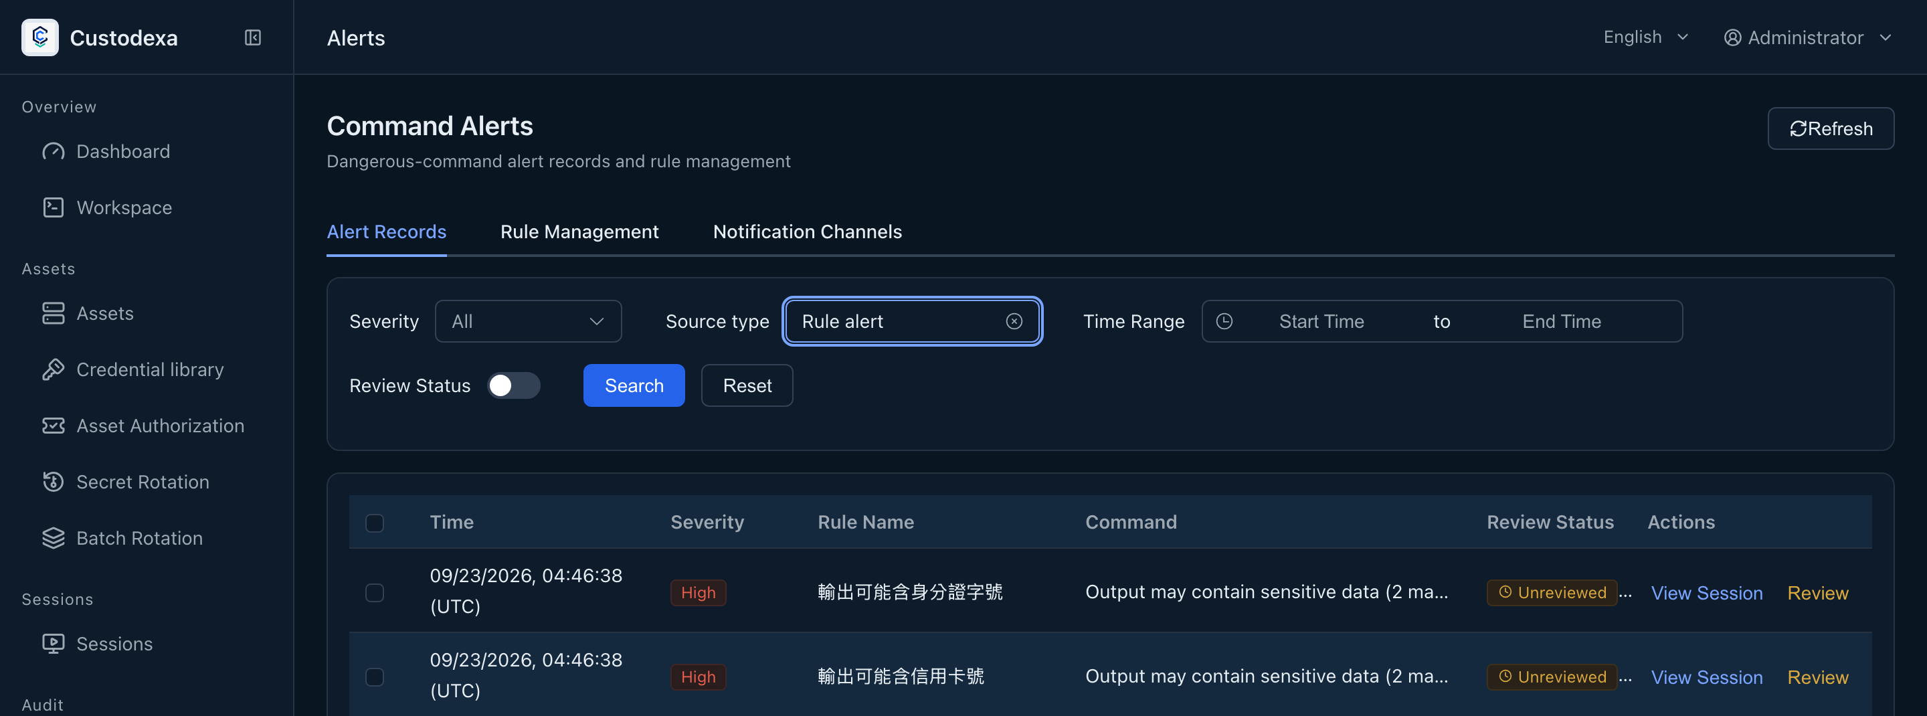Expand the Administrator account menu

(1807, 37)
